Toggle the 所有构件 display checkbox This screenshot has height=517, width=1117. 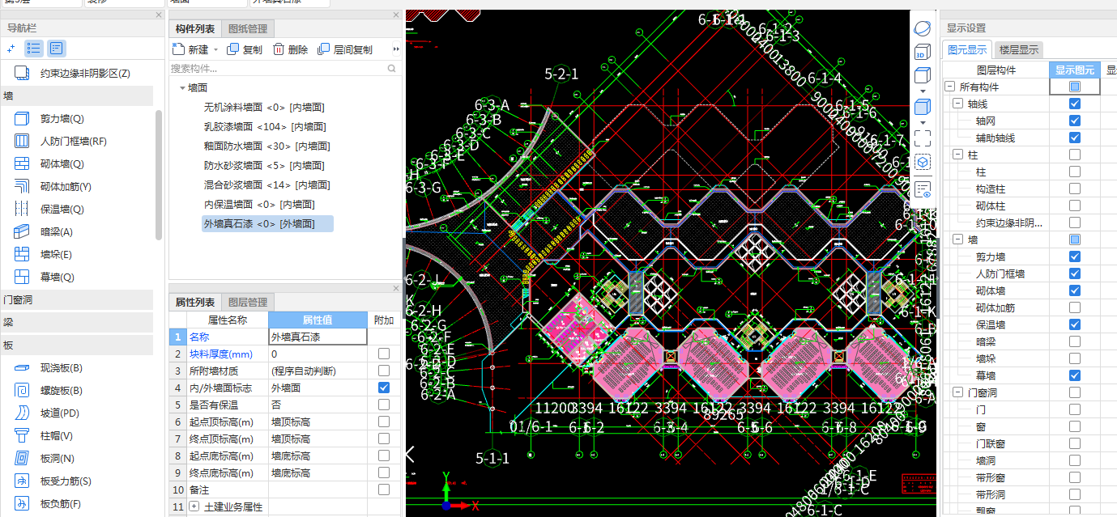(1075, 87)
